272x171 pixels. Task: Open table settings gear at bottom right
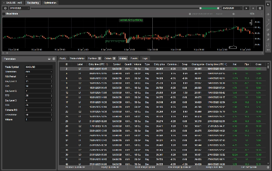(268, 167)
